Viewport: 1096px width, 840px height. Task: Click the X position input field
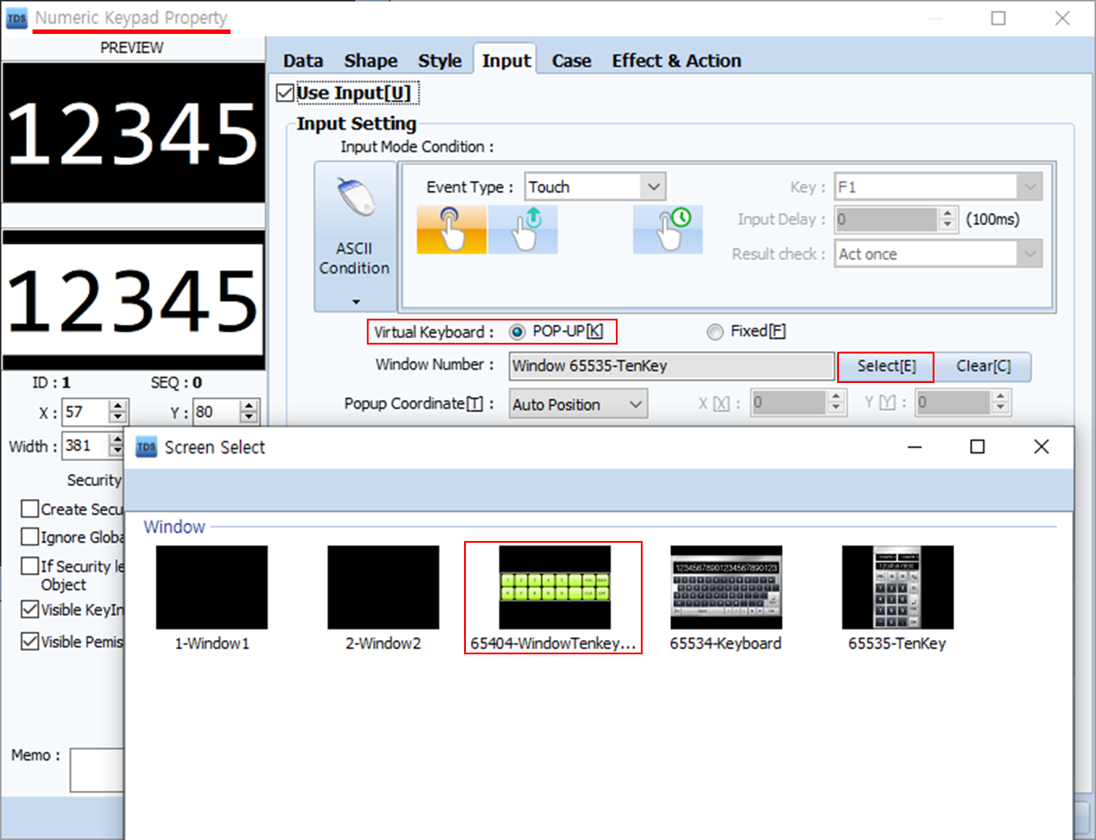[86, 412]
